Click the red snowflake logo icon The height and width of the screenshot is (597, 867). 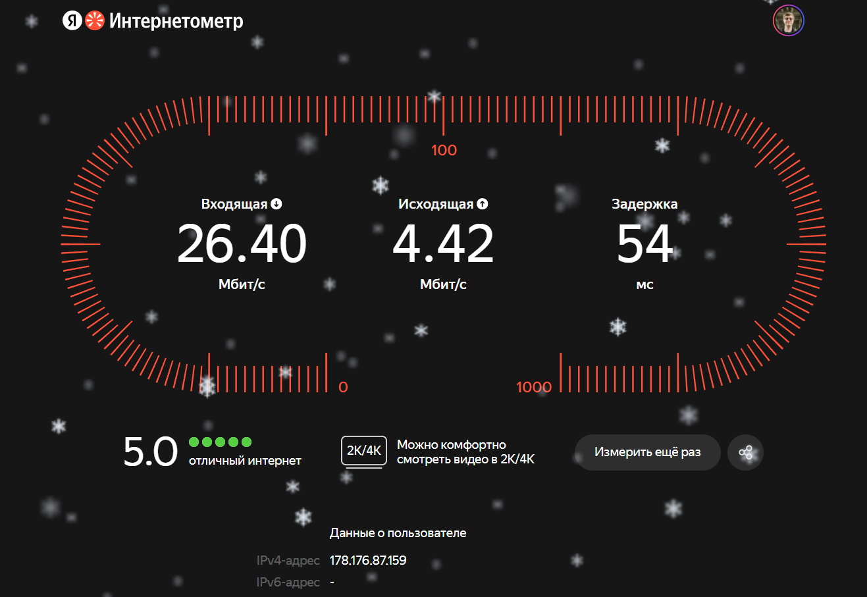(x=95, y=21)
